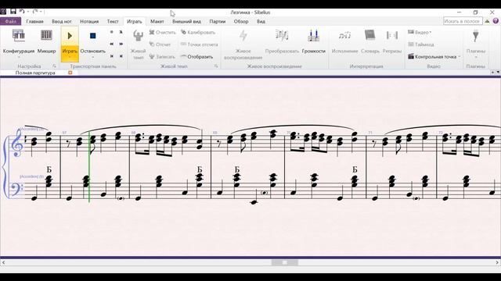
Task: Switch to the Обзор tab
Action: [x=241, y=21]
